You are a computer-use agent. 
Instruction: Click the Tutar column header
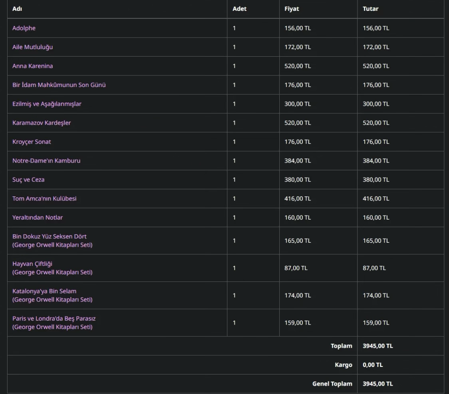(371, 9)
